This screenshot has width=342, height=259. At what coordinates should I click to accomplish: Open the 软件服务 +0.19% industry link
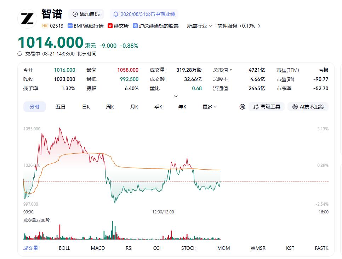tap(239, 26)
